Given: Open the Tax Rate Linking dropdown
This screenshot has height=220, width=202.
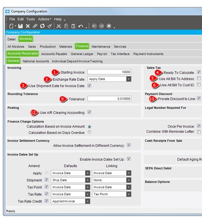Looking at the screenshot, I should (x=129, y=194).
